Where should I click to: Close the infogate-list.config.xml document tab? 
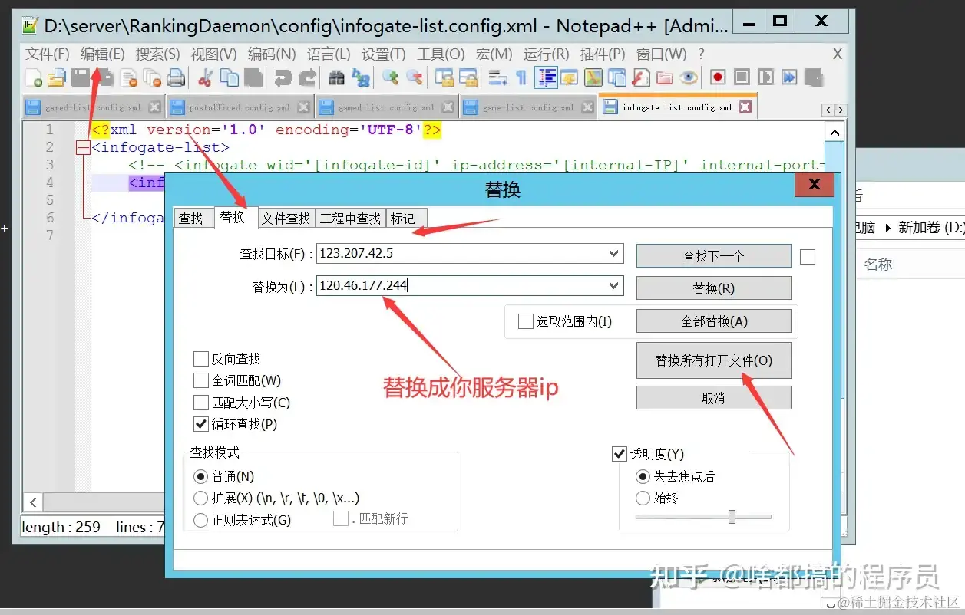(x=745, y=107)
